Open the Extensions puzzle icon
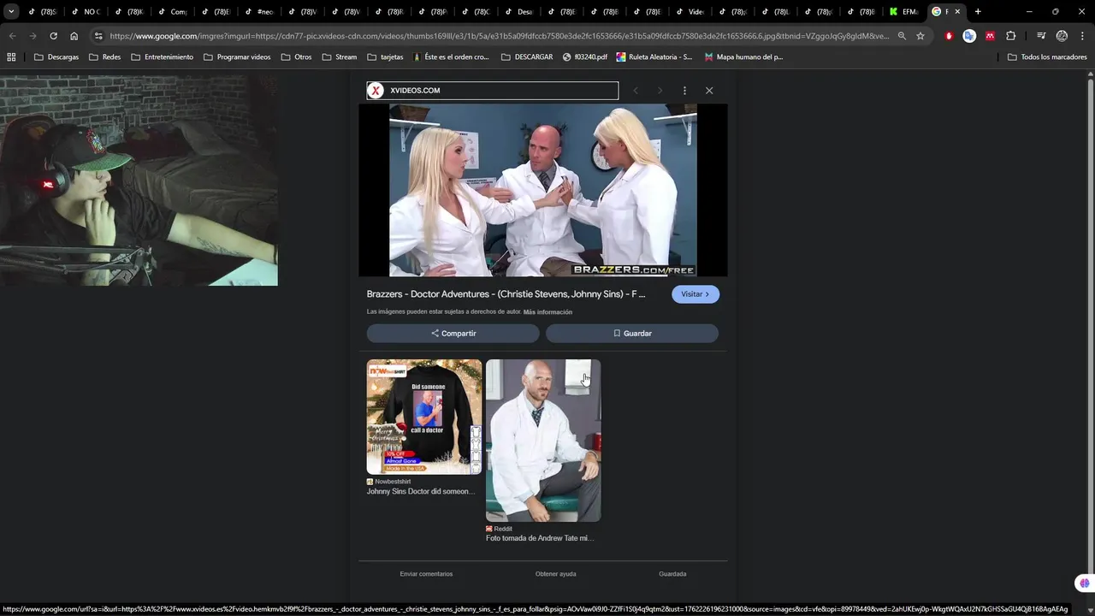The width and height of the screenshot is (1095, 616). [x=1011, y=36]
